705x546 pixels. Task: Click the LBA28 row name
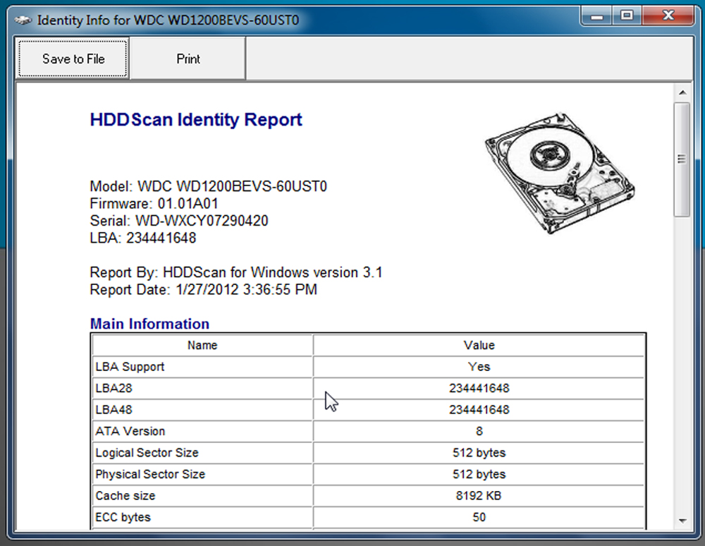(x=114, y=388)
